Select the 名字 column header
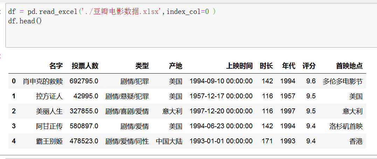Viewport: 377px width, 159px height. pyautogui.click(x=56, y=66)
